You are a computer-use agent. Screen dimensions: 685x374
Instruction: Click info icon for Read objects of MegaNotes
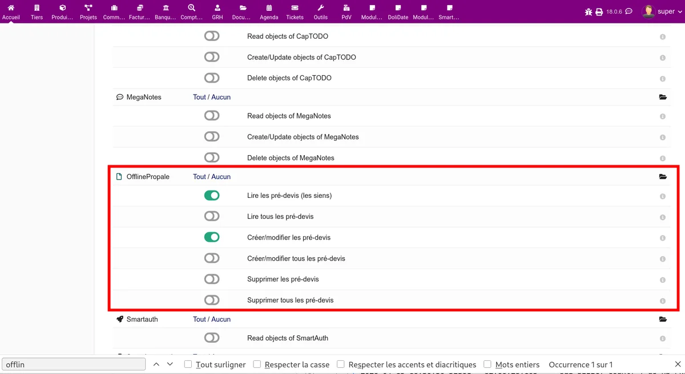tap(663, 117)
